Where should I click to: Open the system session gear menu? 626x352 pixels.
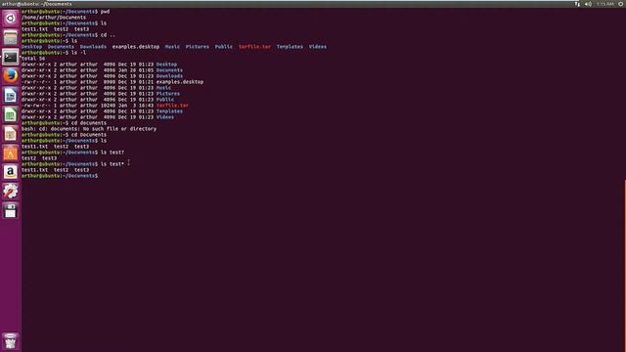pos(621,4)
